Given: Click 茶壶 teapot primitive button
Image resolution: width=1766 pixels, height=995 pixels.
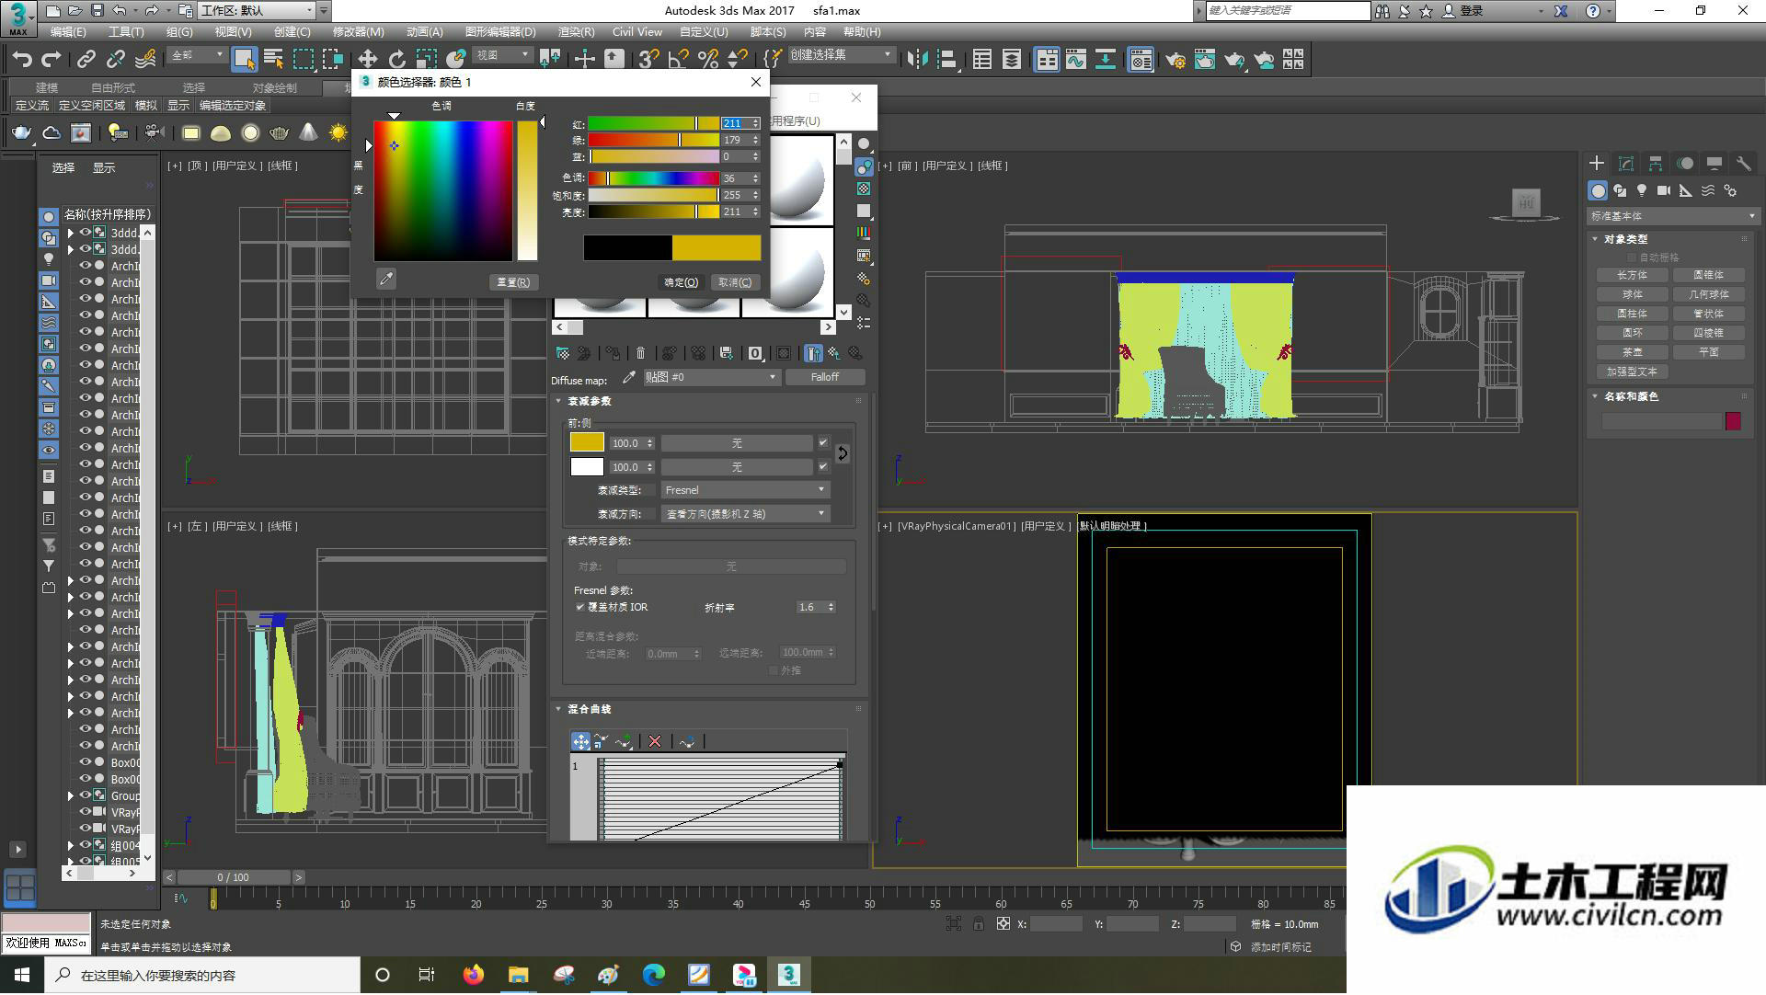Looking at the screenshot, I should [x=1633, y=352].
